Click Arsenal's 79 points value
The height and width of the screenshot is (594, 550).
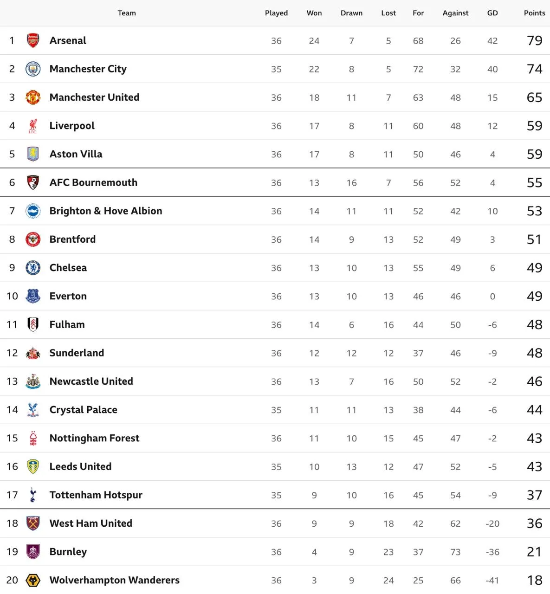click(535, 40)
